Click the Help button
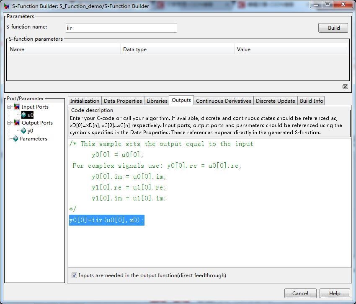The image size is (356, 304). click(x=335, y=294)
